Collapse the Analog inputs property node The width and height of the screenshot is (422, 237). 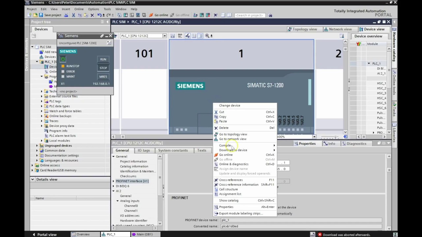[x=117, y=201]
